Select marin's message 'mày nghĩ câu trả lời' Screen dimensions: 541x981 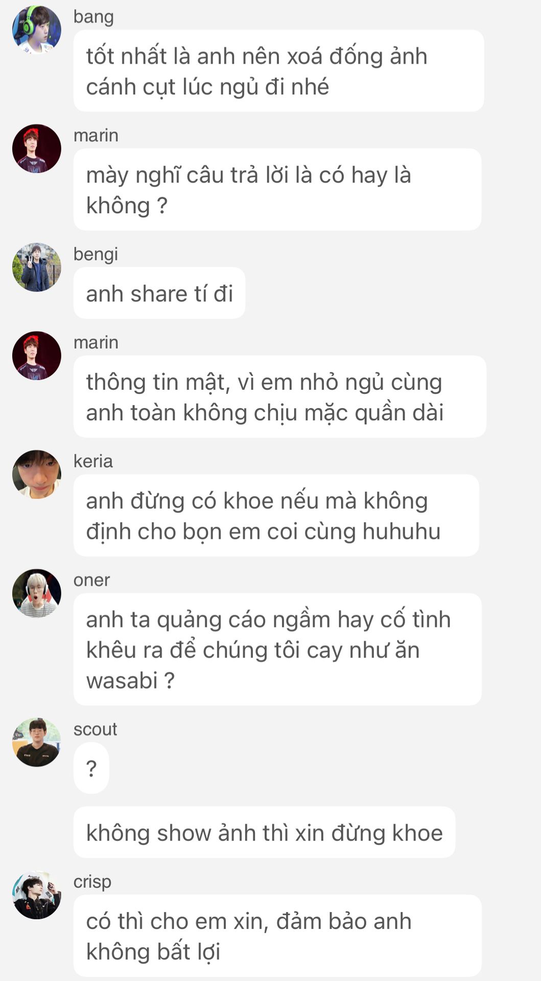pyautogui.click(x=277, y=190)
